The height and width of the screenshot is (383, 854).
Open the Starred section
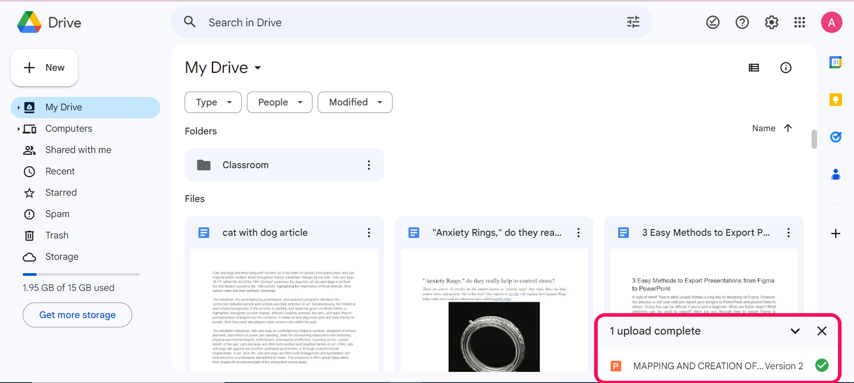tap(61, 193)
